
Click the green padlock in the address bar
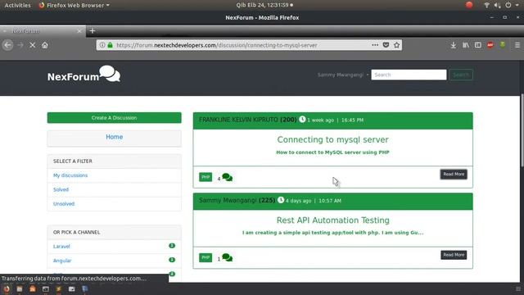[x=110, y=45]
